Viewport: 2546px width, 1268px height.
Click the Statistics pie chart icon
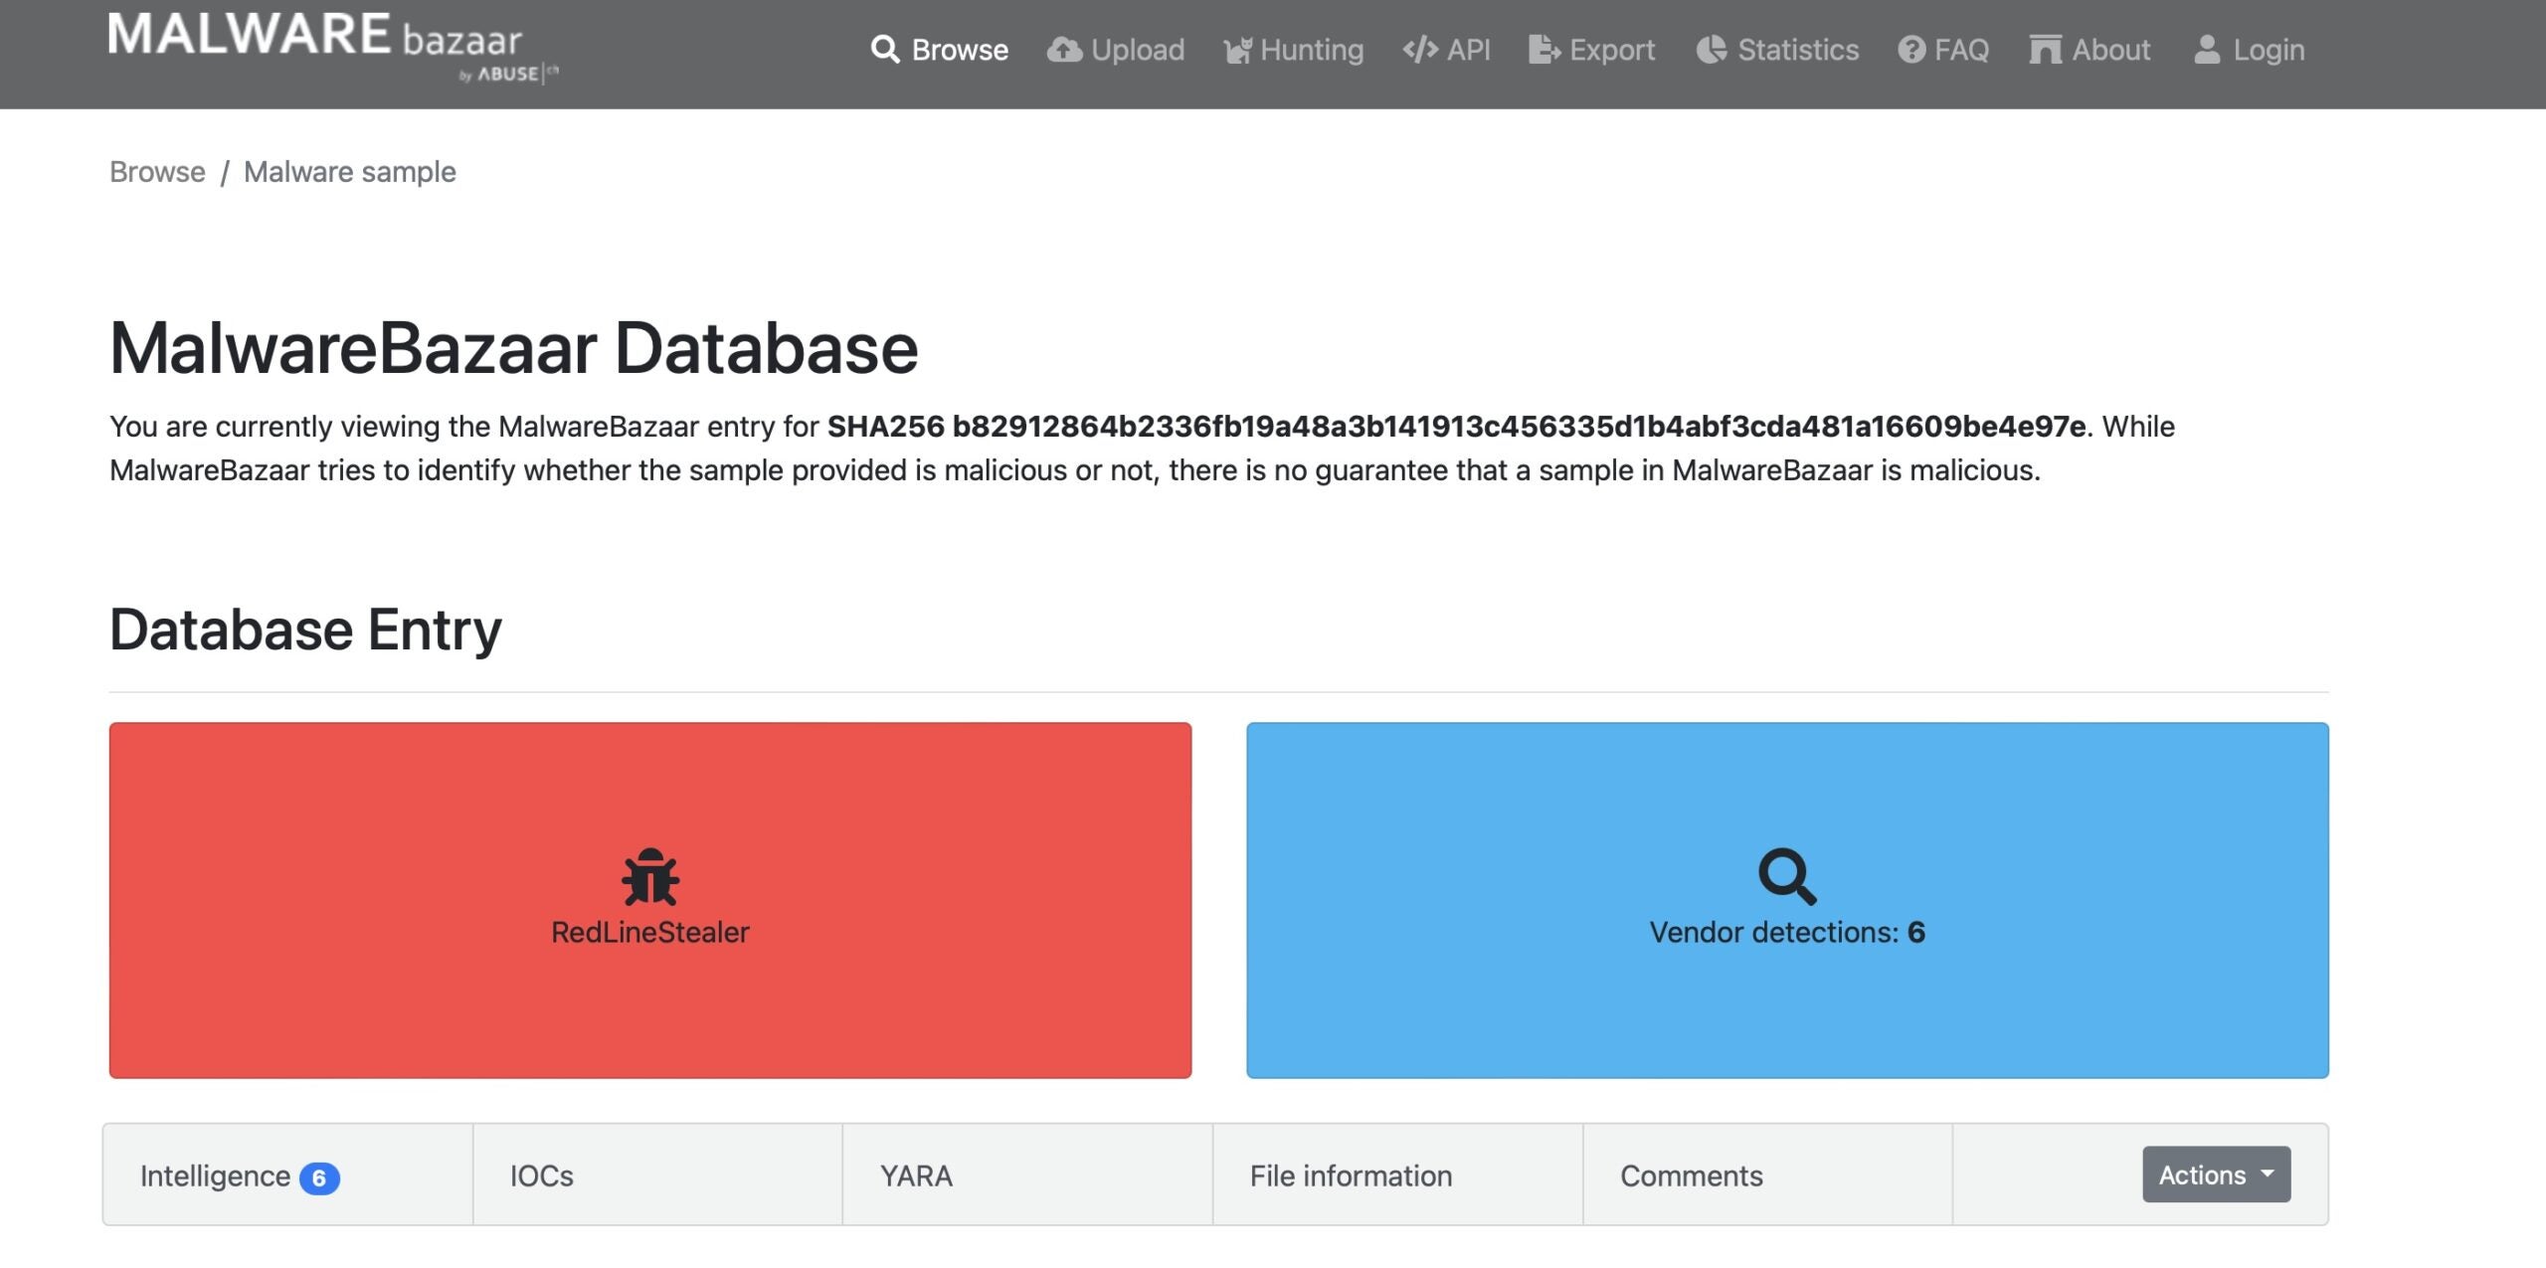(1712, 50)
